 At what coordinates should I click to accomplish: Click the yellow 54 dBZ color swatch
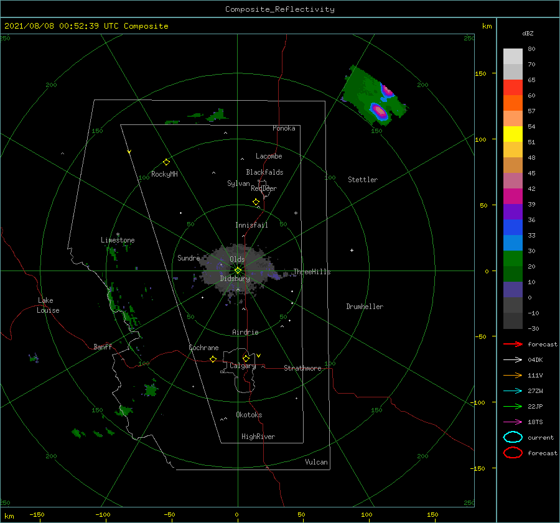(513, 134)
